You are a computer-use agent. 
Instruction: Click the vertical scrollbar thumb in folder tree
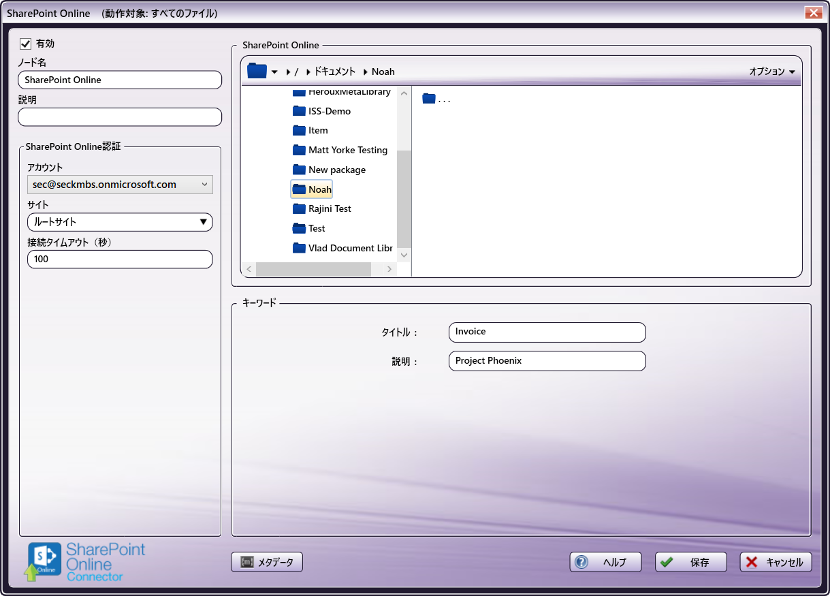click(404, 198)
